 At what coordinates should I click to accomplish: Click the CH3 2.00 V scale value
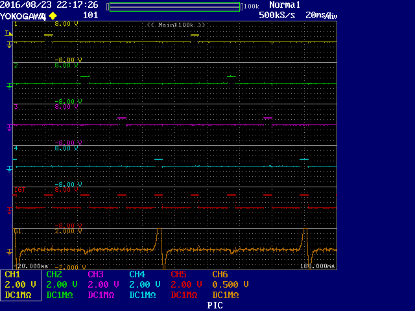(103, 285)
